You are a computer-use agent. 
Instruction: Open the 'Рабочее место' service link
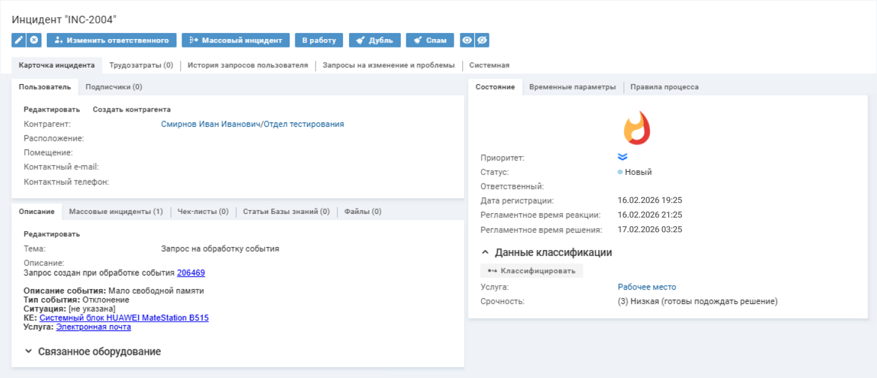click(647, 287)
